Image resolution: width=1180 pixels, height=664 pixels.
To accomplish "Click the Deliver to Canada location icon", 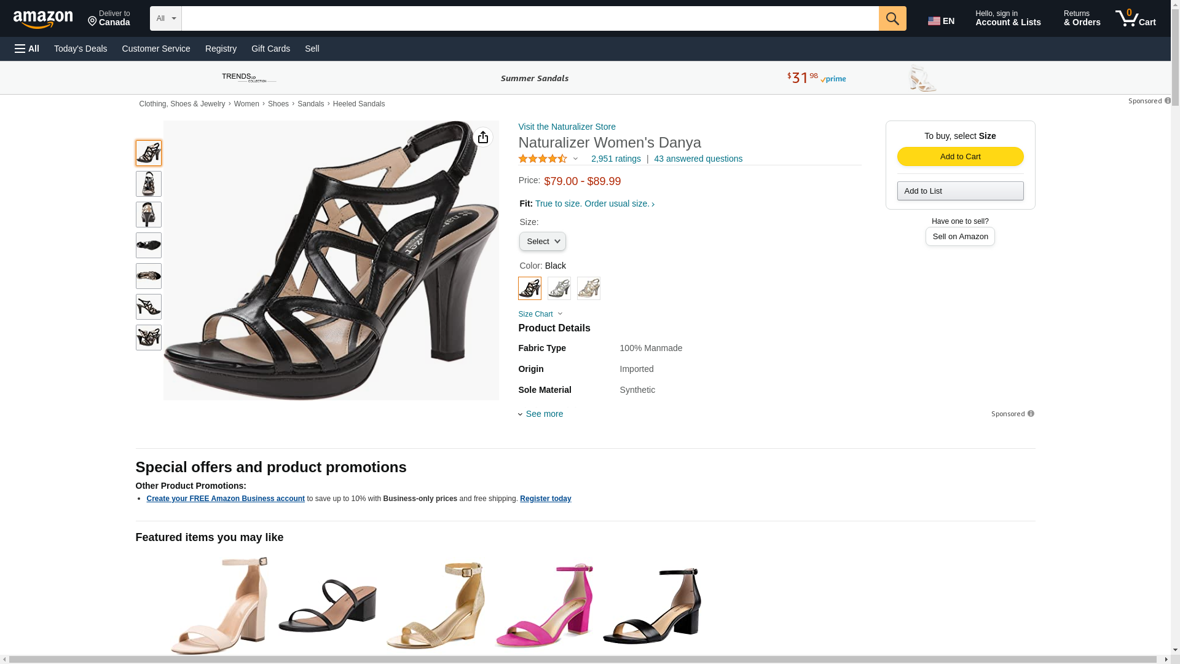I will click(x=93, y=22).
